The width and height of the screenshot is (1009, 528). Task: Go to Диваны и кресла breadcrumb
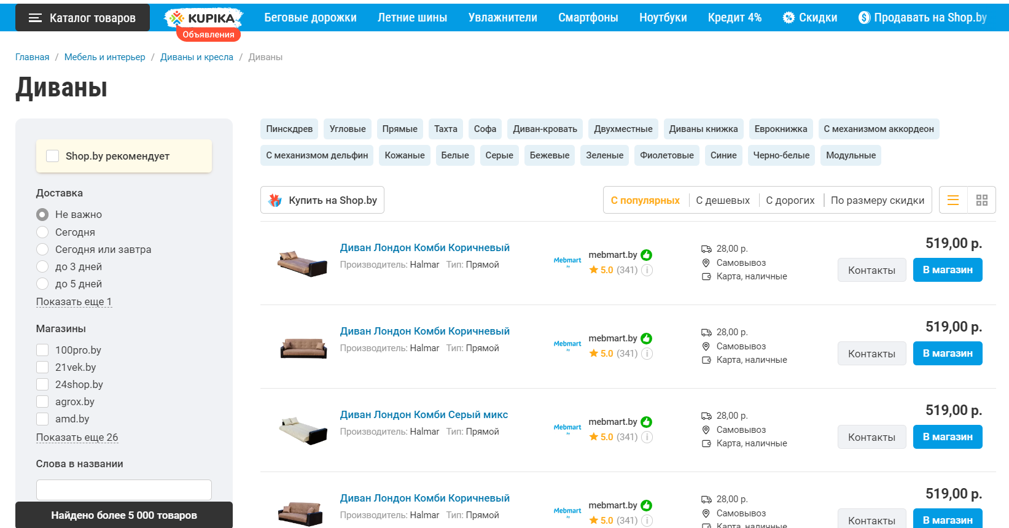[x=197, y=57]
